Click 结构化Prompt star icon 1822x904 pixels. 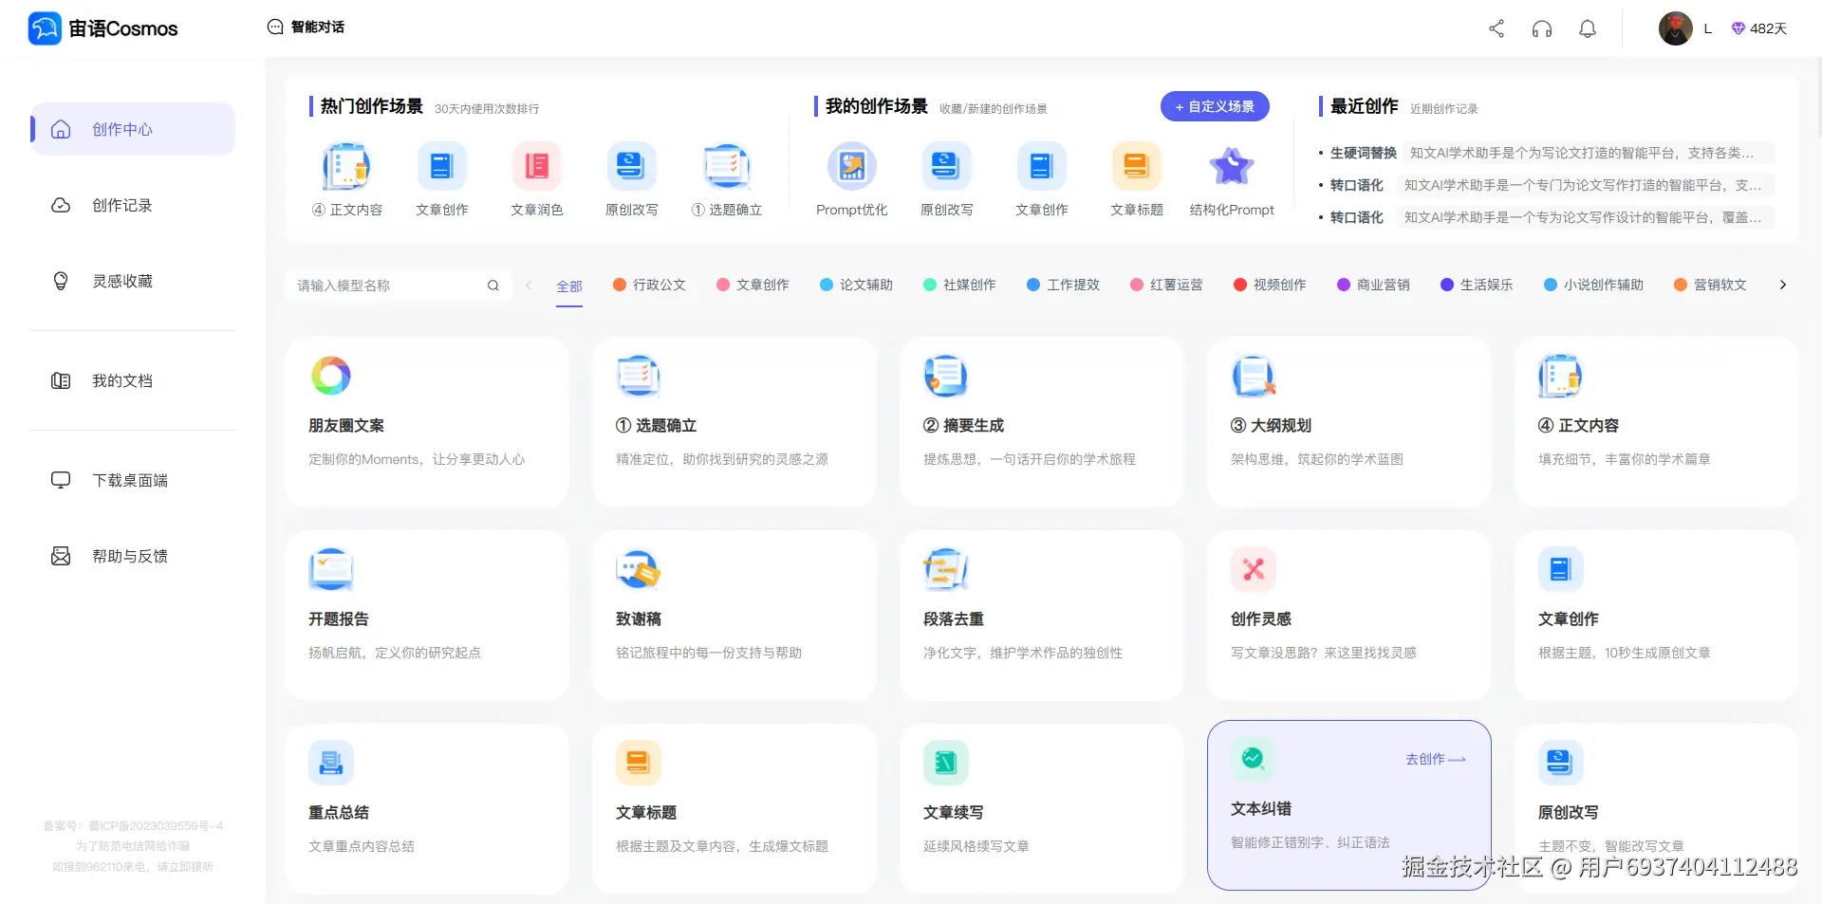click(x=1232, y=167)
